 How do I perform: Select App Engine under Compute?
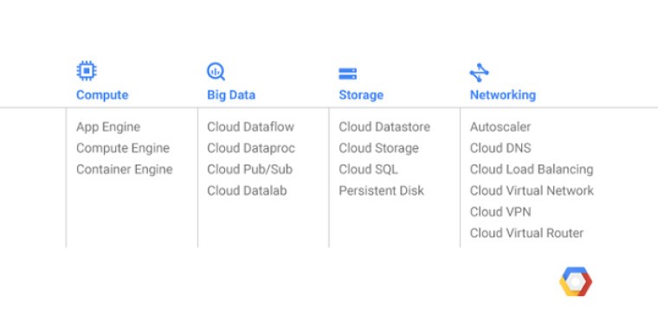[x=108, y=127]
